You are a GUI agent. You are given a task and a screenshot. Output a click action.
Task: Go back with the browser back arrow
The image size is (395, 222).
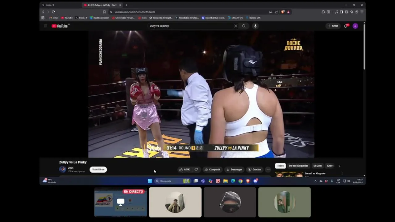tap(43, 12)
